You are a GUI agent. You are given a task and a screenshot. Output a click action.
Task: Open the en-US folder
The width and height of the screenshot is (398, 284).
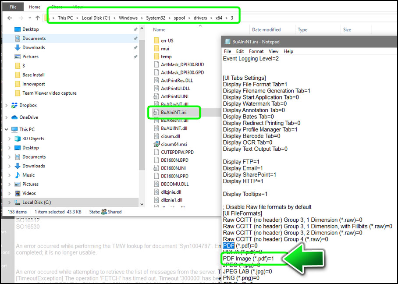click(167, 40)
